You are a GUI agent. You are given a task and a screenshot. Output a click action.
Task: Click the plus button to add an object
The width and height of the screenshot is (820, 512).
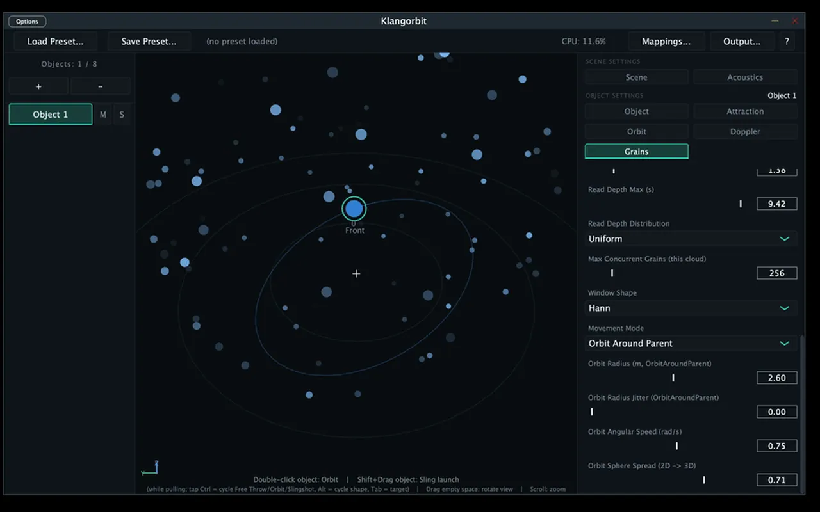[x=38, y=86]
